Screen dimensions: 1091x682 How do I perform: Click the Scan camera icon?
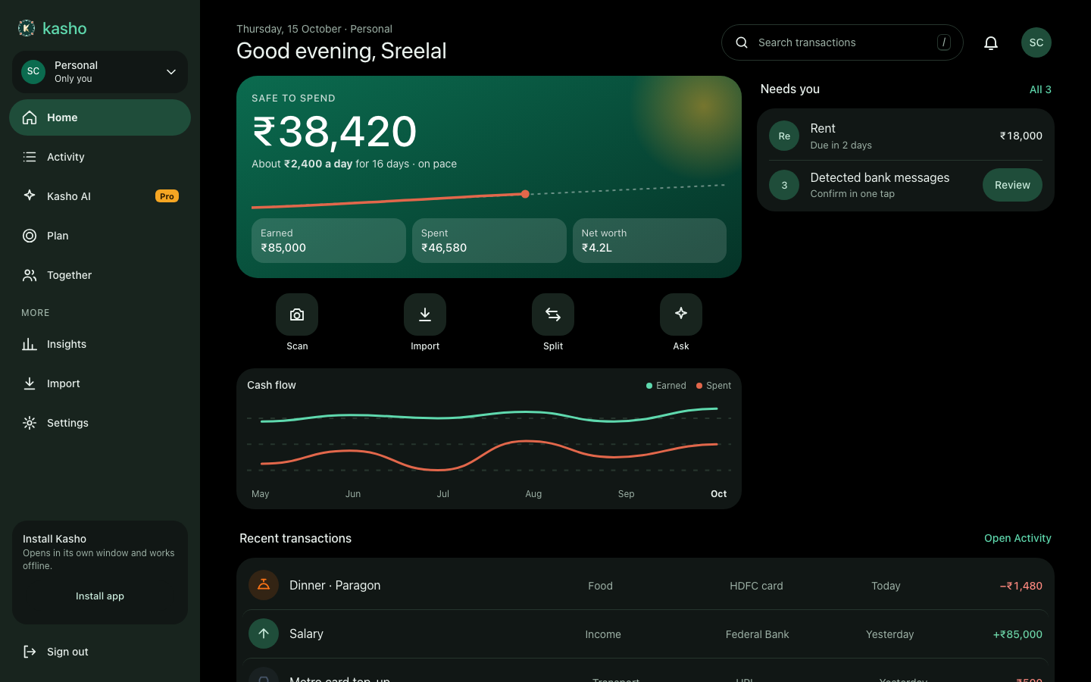(x=297, y=314)
